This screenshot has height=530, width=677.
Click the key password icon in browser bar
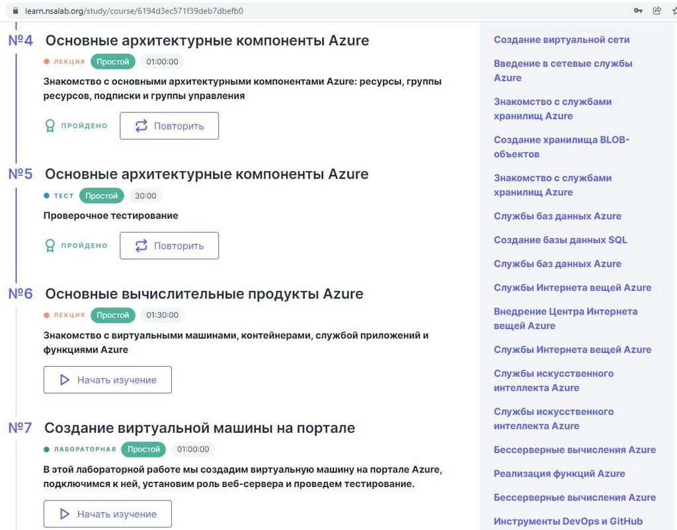(638, 11)
